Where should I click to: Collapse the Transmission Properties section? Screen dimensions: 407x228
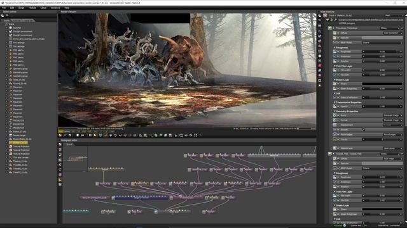(x=335, y=103)
